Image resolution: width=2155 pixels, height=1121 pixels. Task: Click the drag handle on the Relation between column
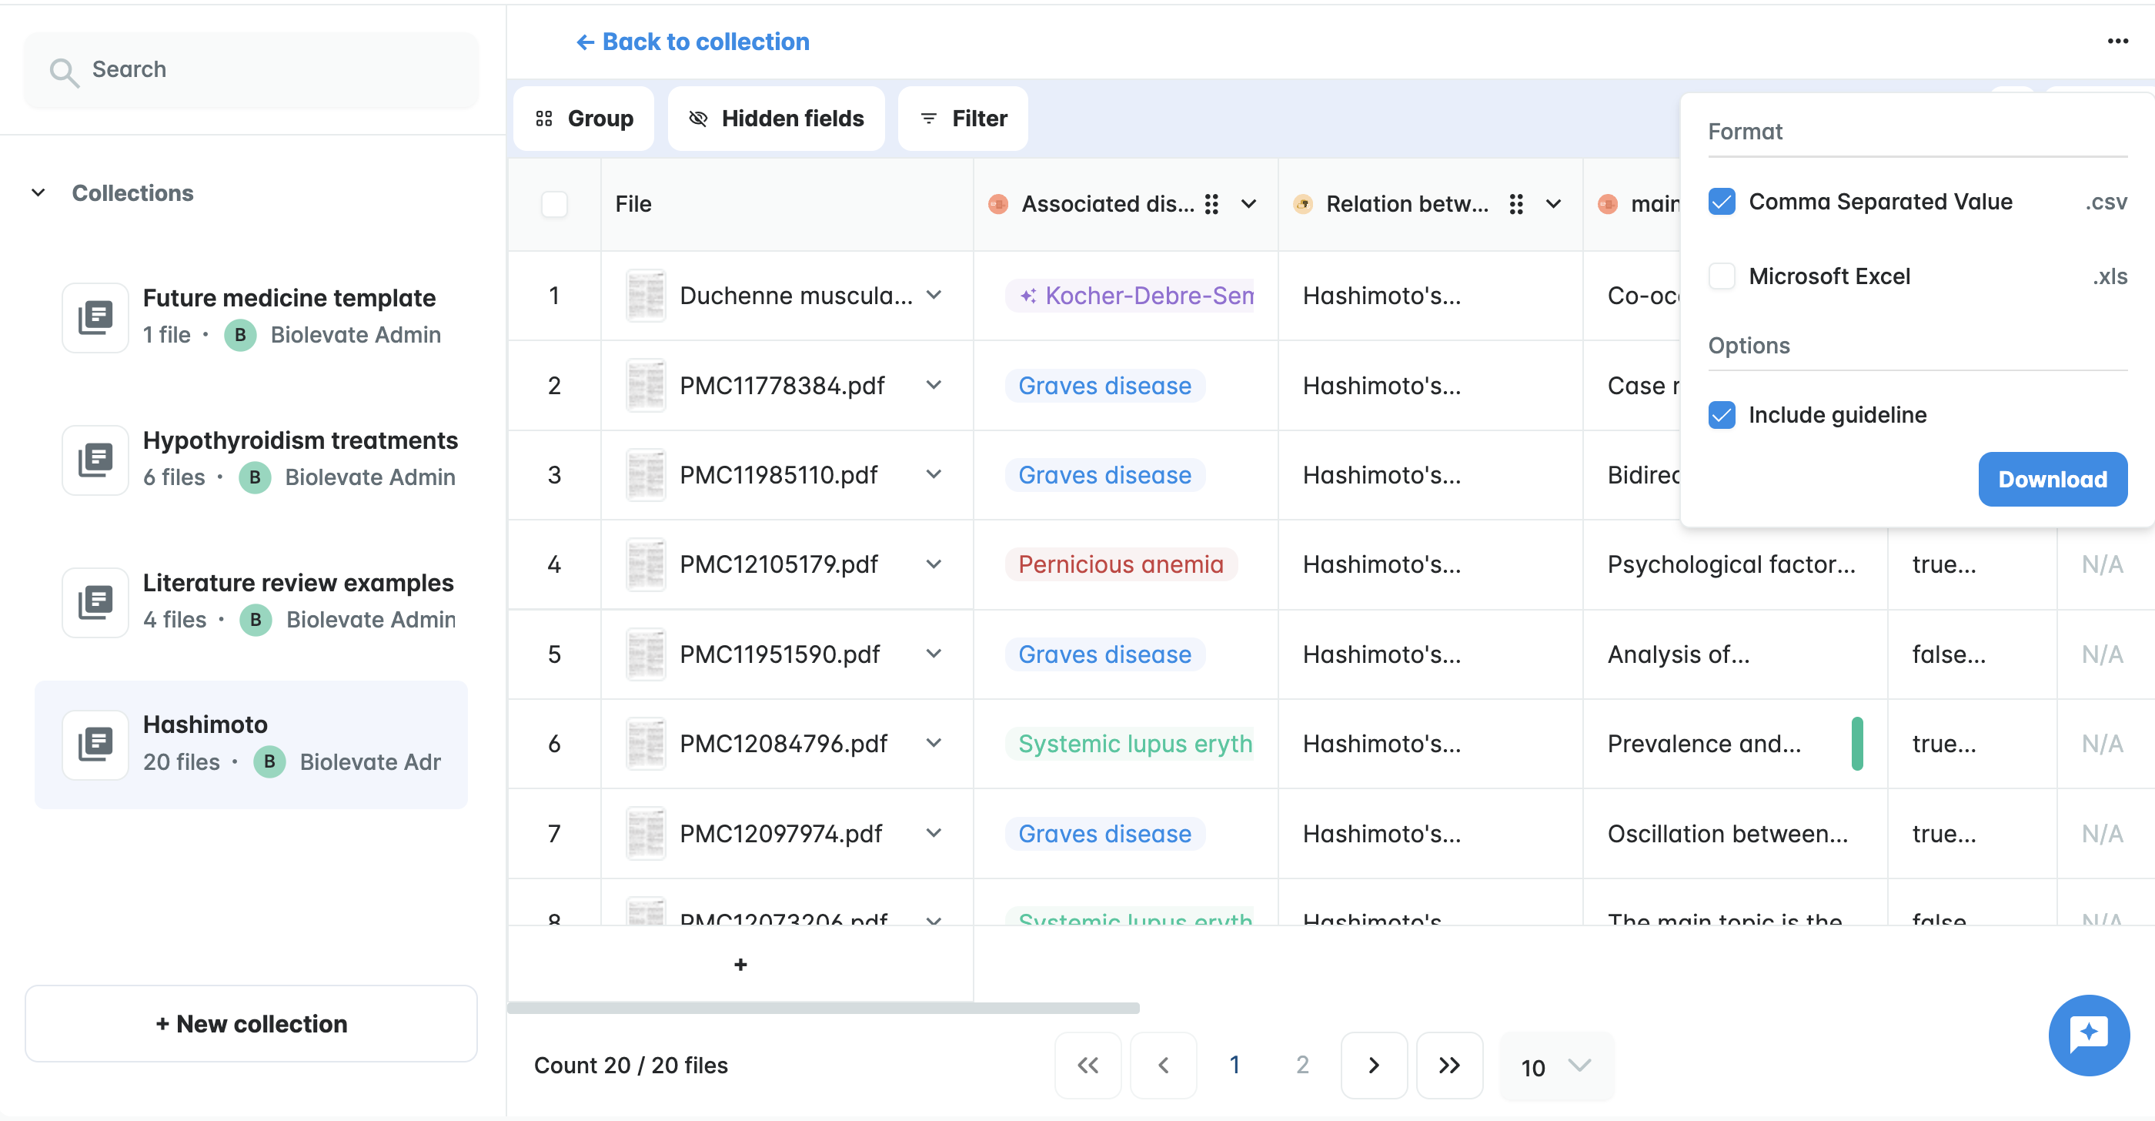point(1515,204)
